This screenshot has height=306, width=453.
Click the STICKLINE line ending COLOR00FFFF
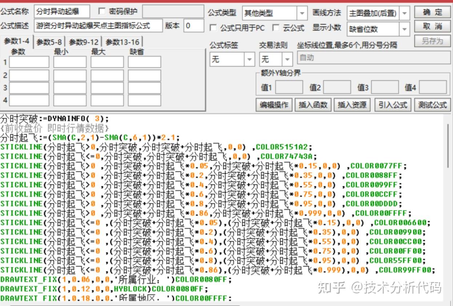tap(206, 213)
